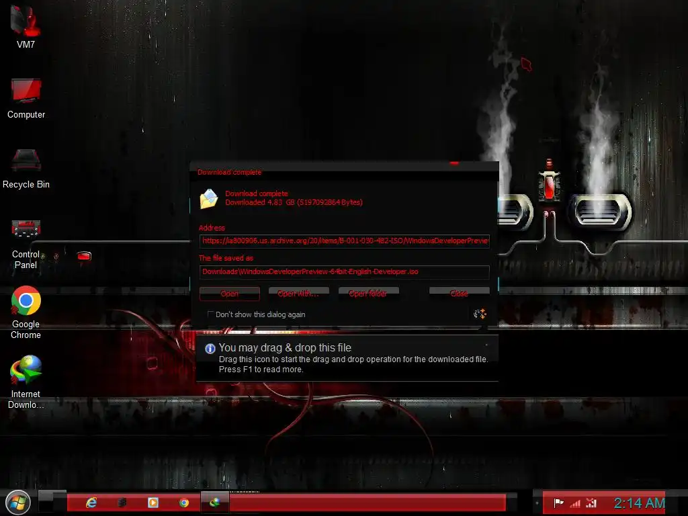Click the small red gadget on the desktop

[84, 256]
